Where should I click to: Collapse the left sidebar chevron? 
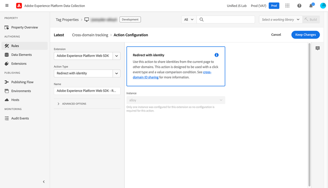pos(44,182)
